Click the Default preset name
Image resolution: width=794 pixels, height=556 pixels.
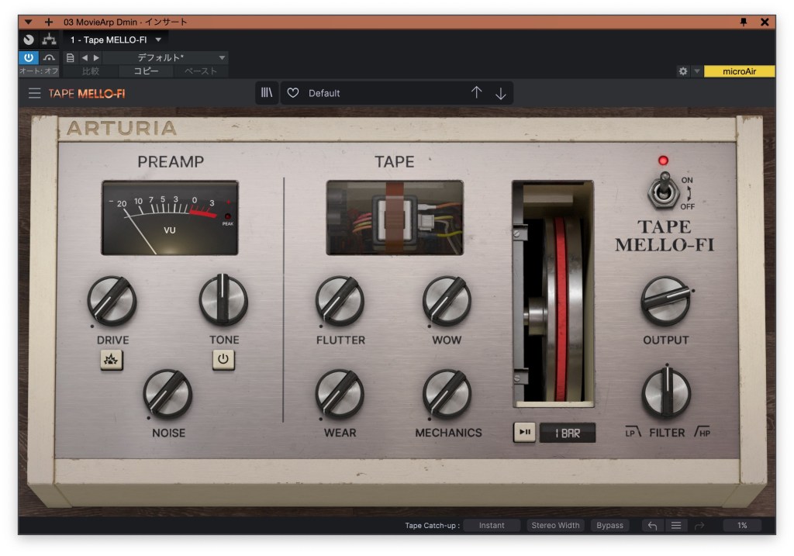[x=324, y=93]
